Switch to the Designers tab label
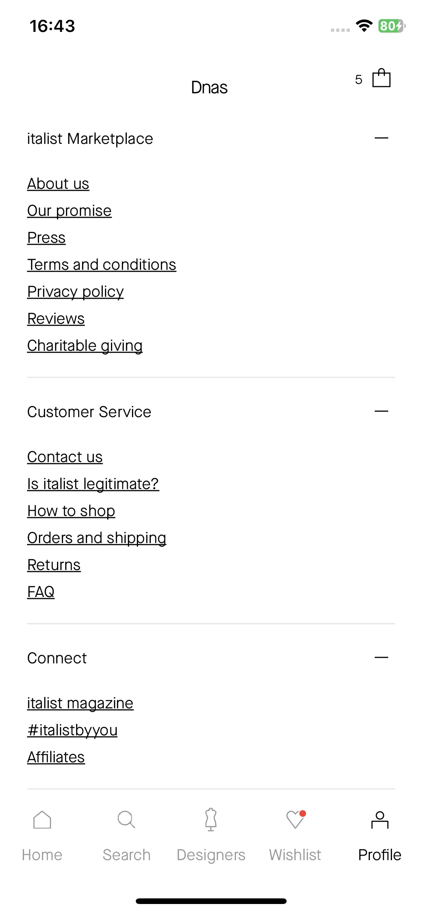This screenshot has height=913, width=422. coord(211,855)
